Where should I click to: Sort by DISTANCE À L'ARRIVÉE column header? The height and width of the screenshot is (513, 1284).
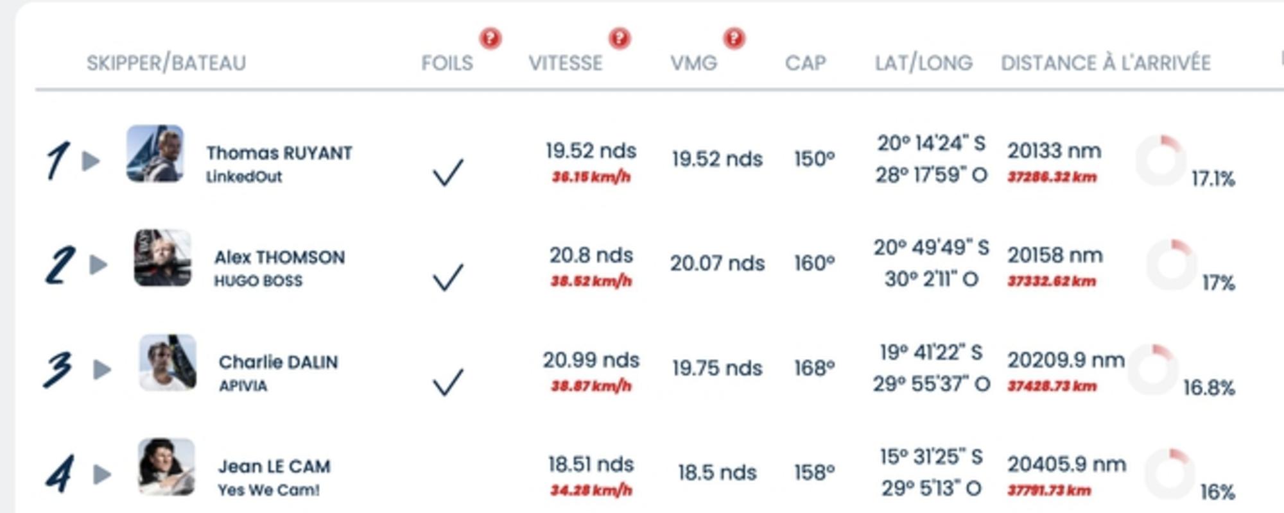click(x=1106, y=63)
